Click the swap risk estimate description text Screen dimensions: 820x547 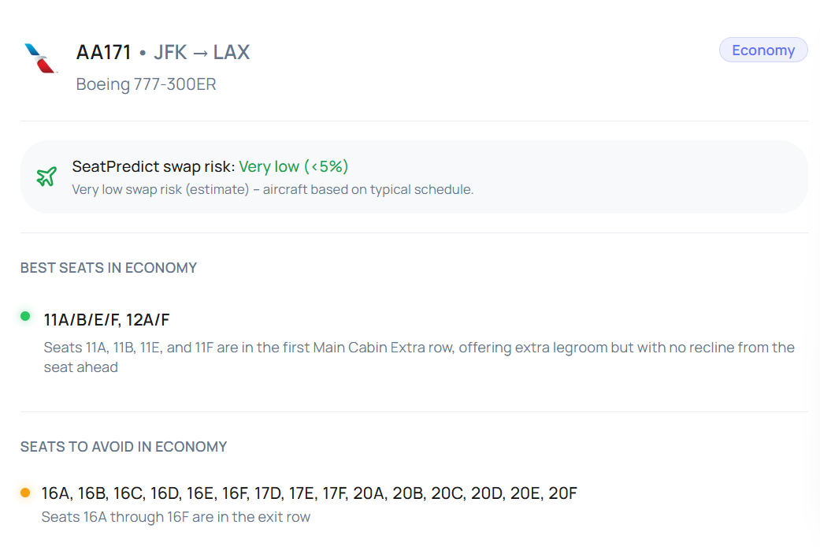tap(273, 189)
